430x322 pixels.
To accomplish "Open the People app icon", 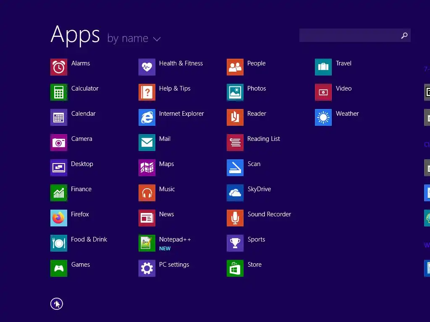I will tap(235, 67).
